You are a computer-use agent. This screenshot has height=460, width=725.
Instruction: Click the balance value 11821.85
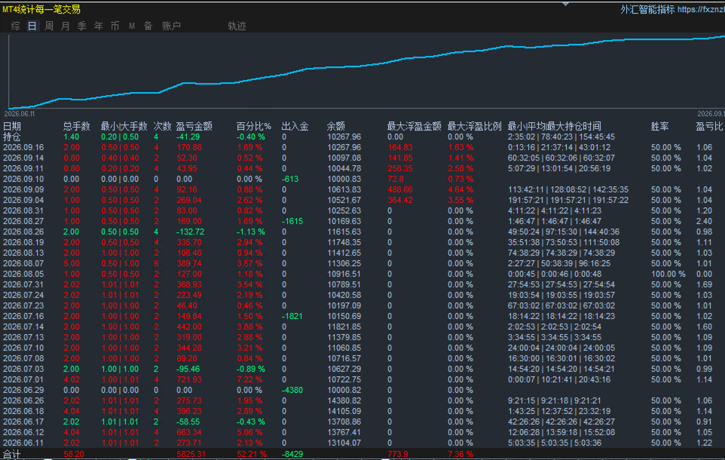tap(344, 327)
